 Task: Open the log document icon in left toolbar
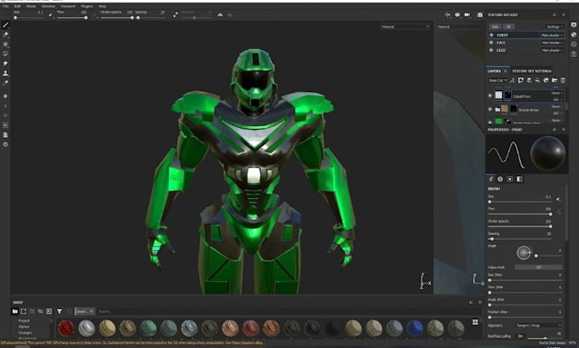coord(6,135)
